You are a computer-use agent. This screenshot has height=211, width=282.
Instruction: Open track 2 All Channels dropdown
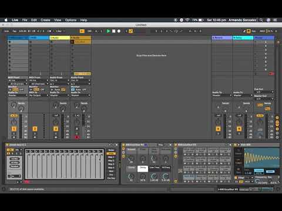pos(39,84)
